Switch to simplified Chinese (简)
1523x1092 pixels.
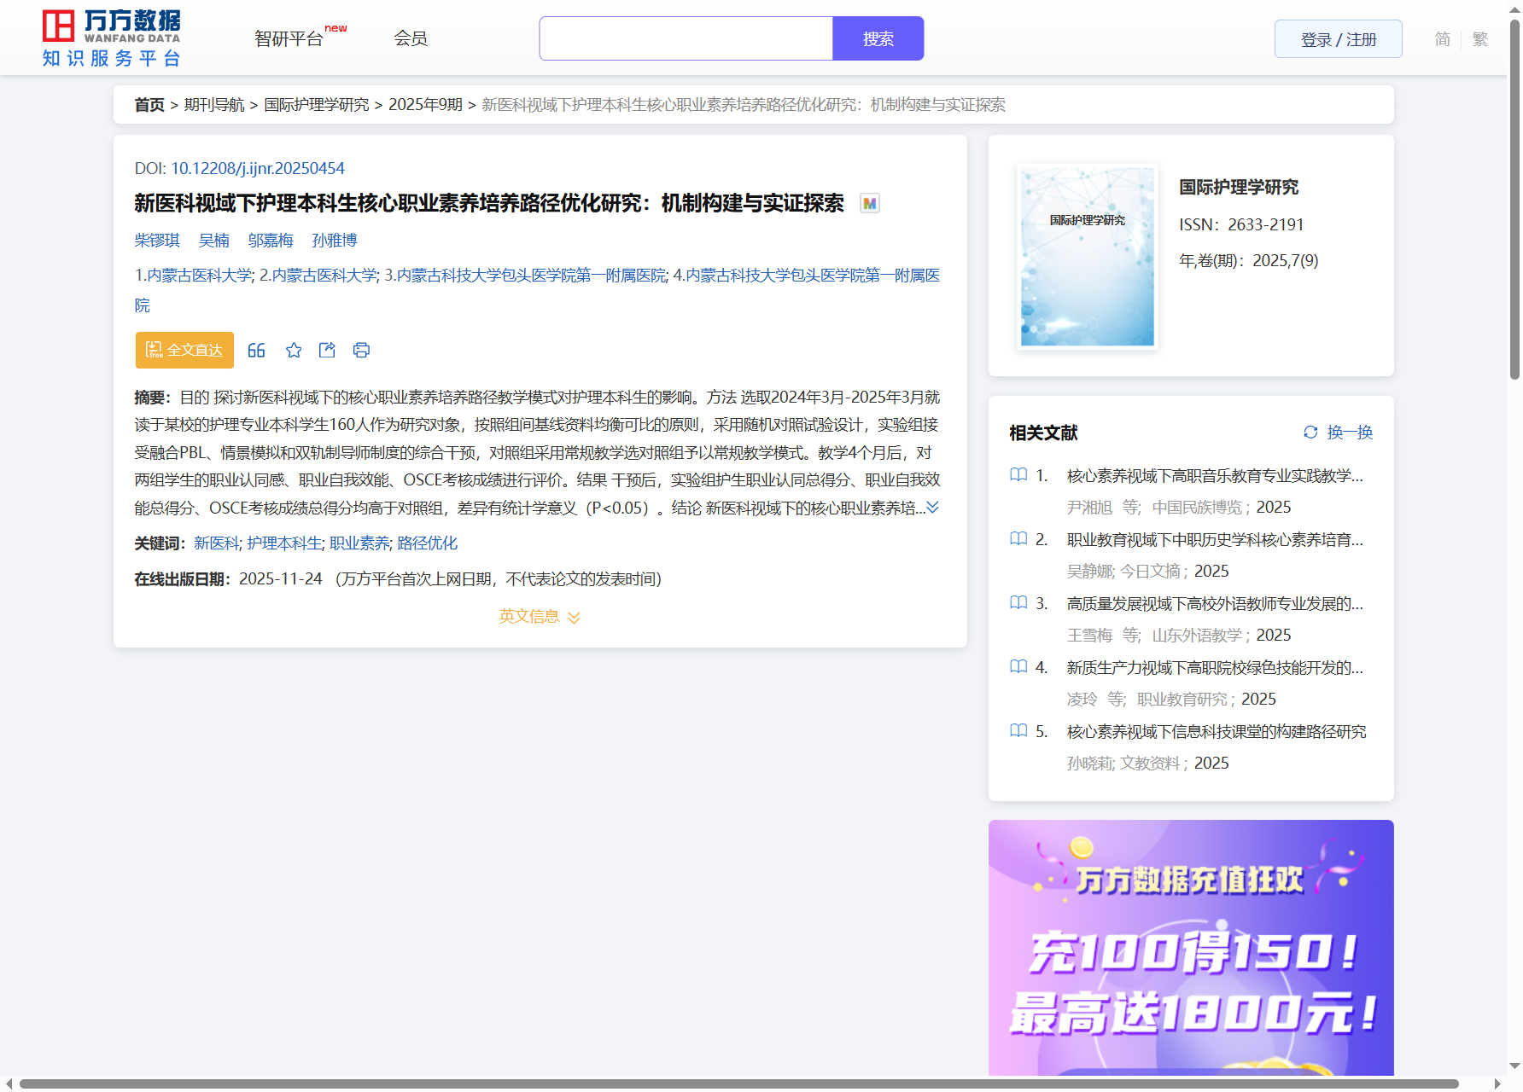(x=1442, y=39)
